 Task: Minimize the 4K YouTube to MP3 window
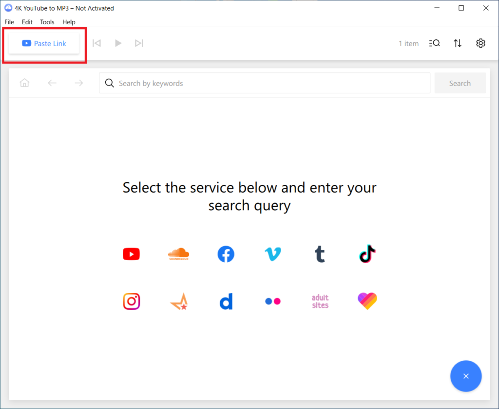pyautogui.click(x=437, y=8)
